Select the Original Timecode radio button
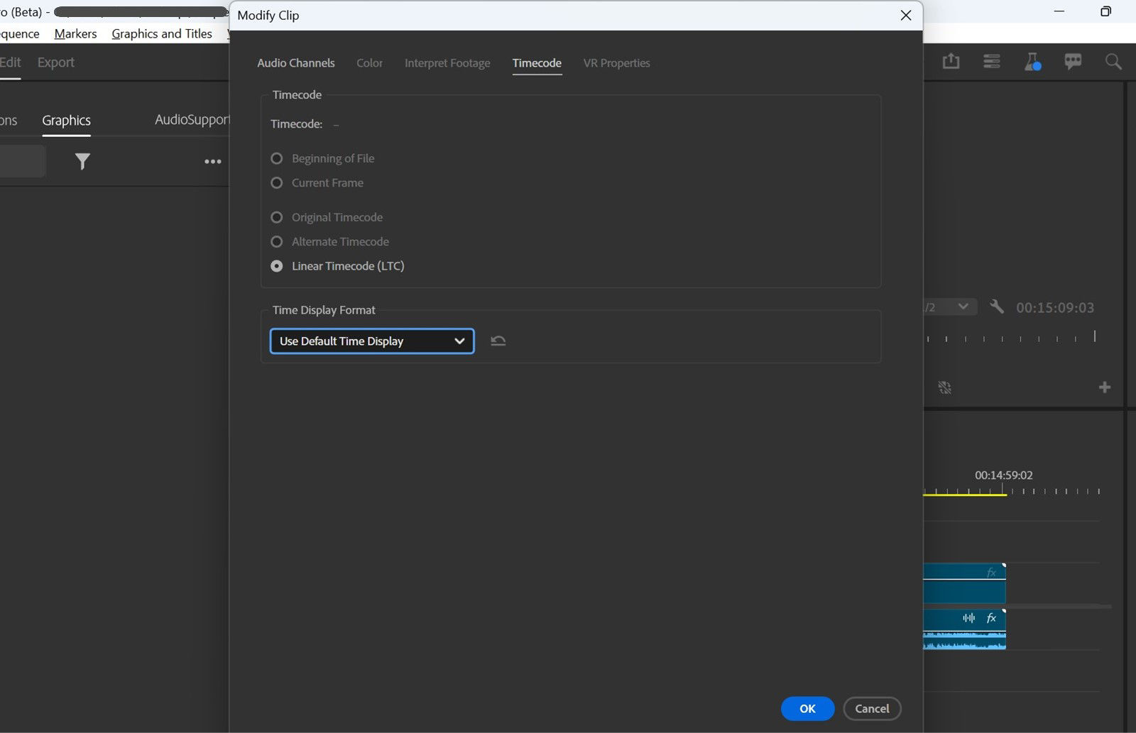 (x=276, y=217)
